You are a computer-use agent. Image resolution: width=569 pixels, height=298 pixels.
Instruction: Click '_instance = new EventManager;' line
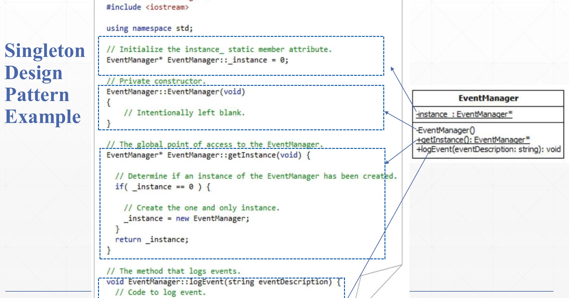186,218
